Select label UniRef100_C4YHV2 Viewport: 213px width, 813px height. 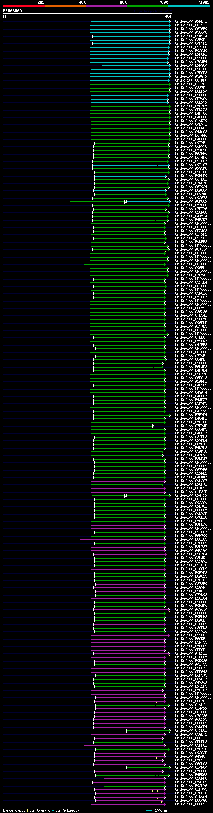pyautogui.click(x=191, y=455)
